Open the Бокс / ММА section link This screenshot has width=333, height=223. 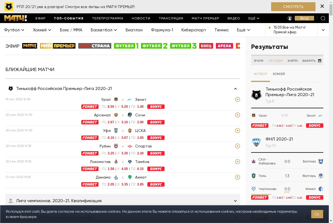pos(71,30)
